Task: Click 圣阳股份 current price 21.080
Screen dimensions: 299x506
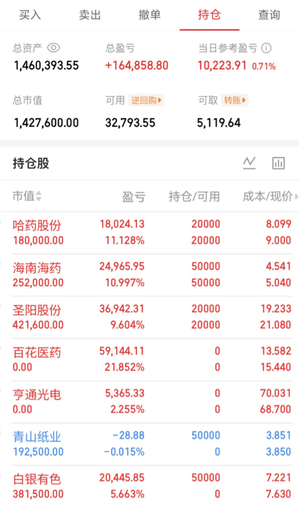Action: pyautogui.click(x=276, y=325)
